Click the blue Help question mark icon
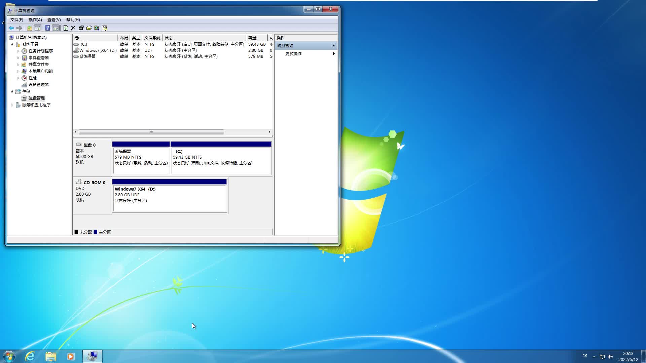646x363 pixels. [47, 28]
